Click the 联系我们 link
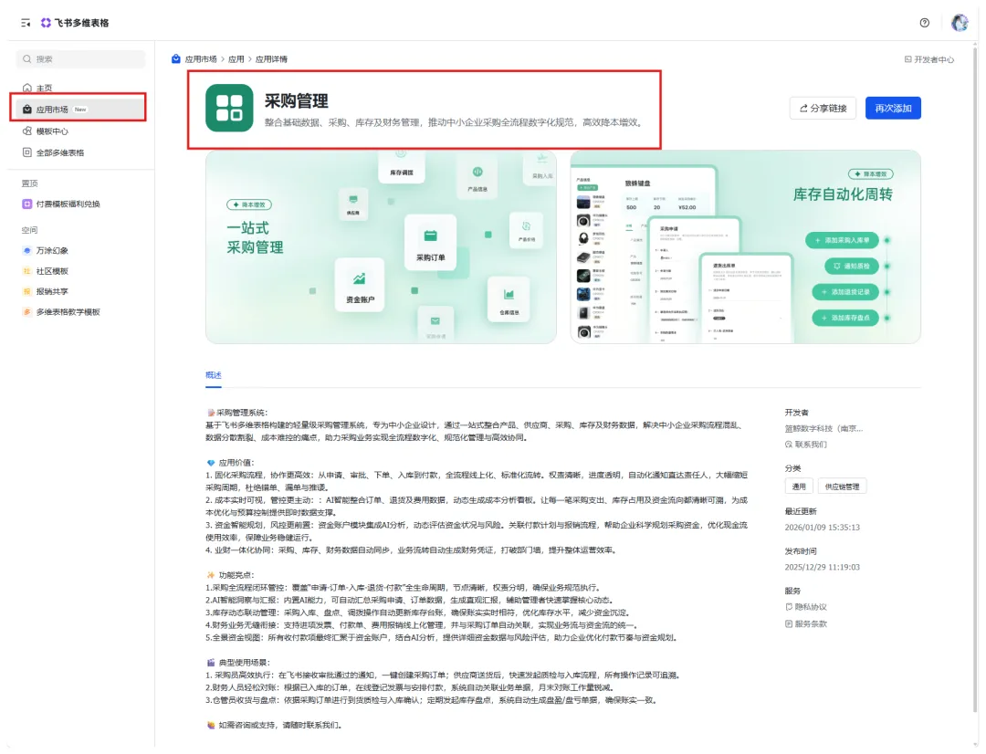 click(806, 444)
